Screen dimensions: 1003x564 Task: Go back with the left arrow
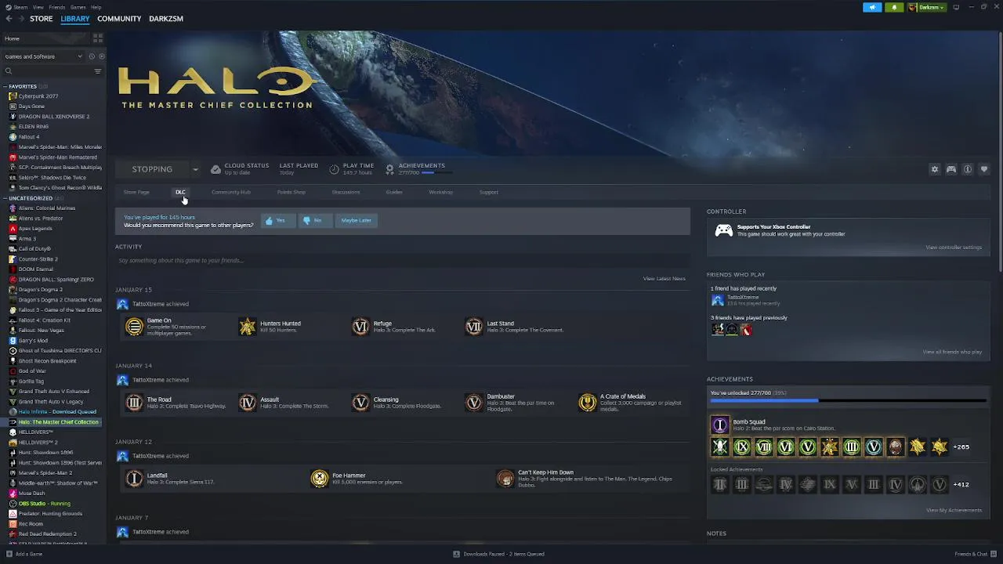pos(9,19)
